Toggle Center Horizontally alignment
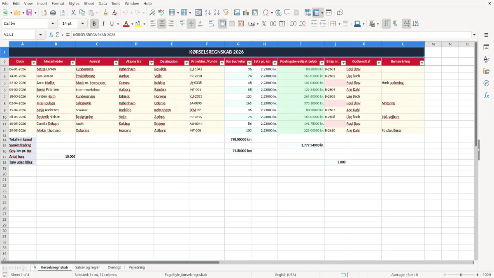The width and height of the screenshot is (494, 278). [162, 24]
